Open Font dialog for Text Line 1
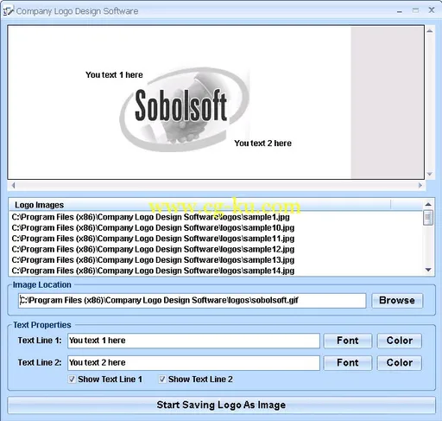The height and width of the screenshot is (421, 442). (348, 341)
